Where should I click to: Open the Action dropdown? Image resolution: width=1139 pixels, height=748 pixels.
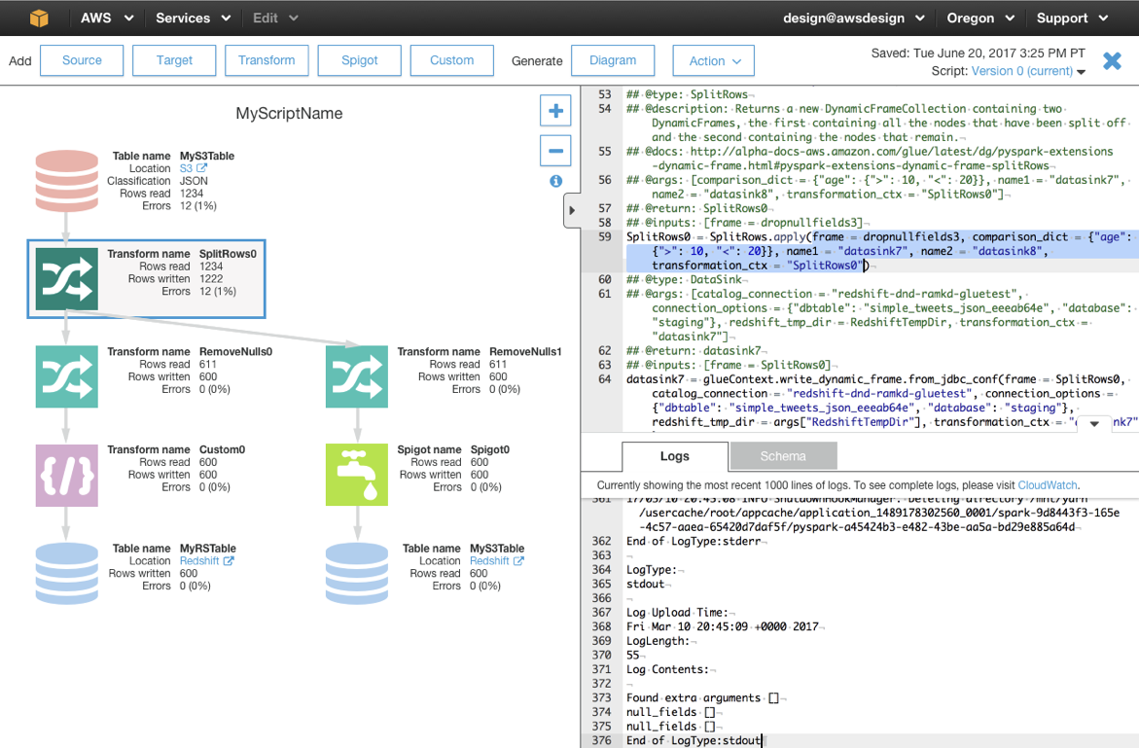[714, 60]
